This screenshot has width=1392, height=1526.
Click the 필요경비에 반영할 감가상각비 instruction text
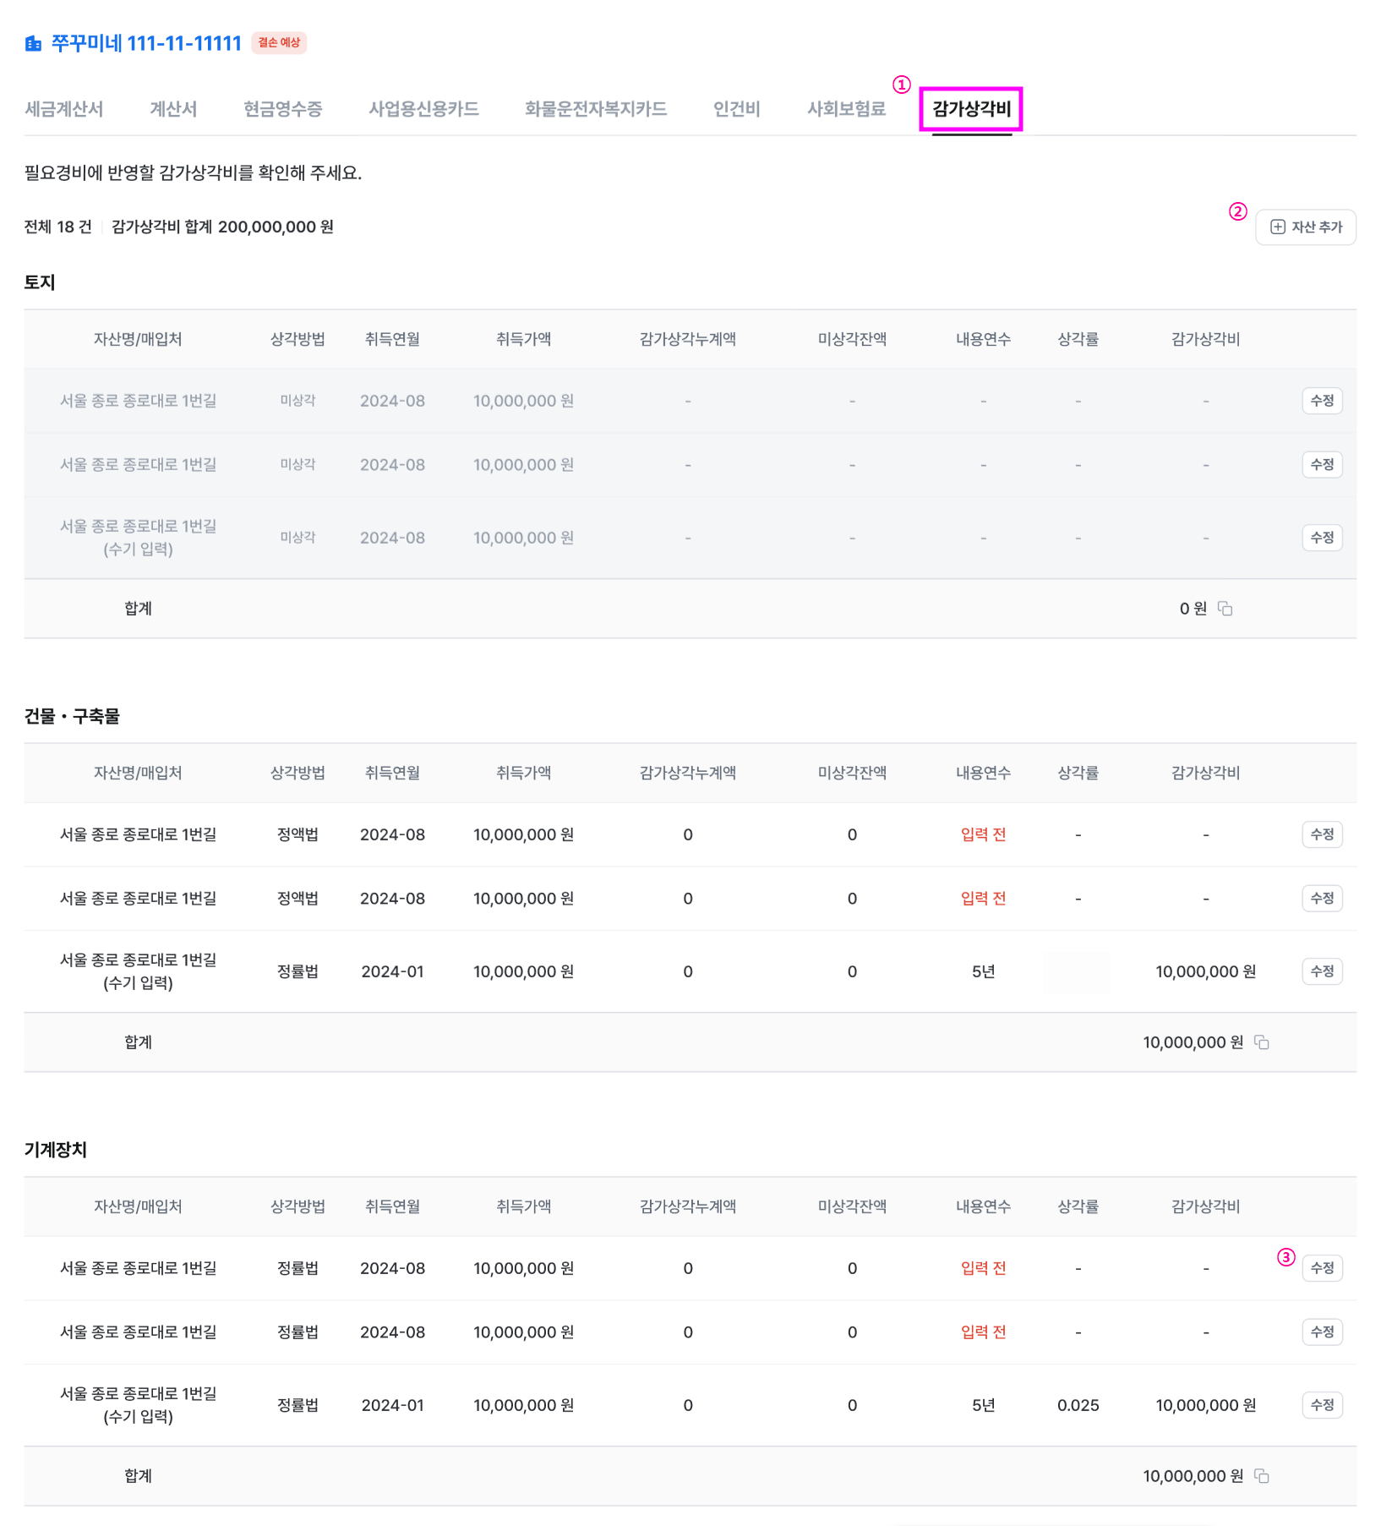(193, 173)
